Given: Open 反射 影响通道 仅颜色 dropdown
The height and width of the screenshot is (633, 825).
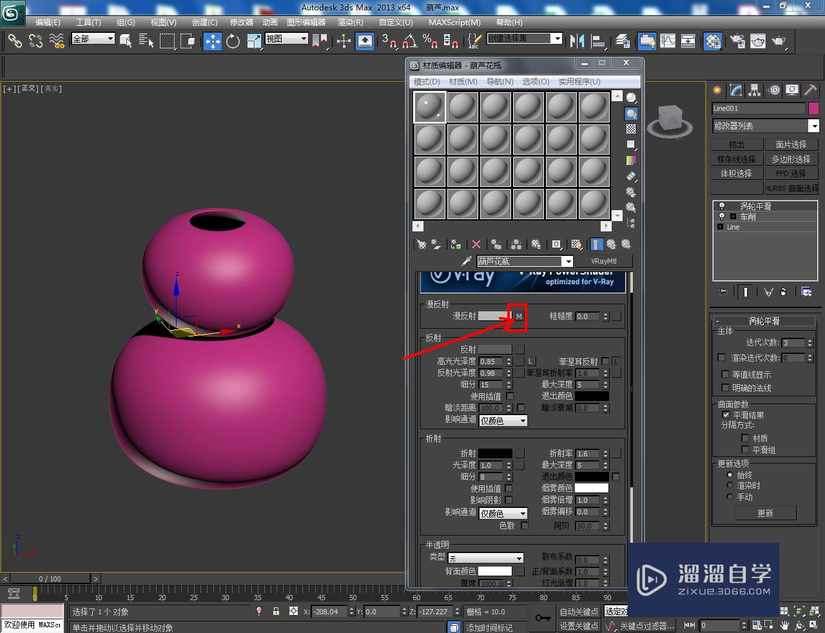Looking at the screenshot, I should pyautogui.click(x=503, y=420).
